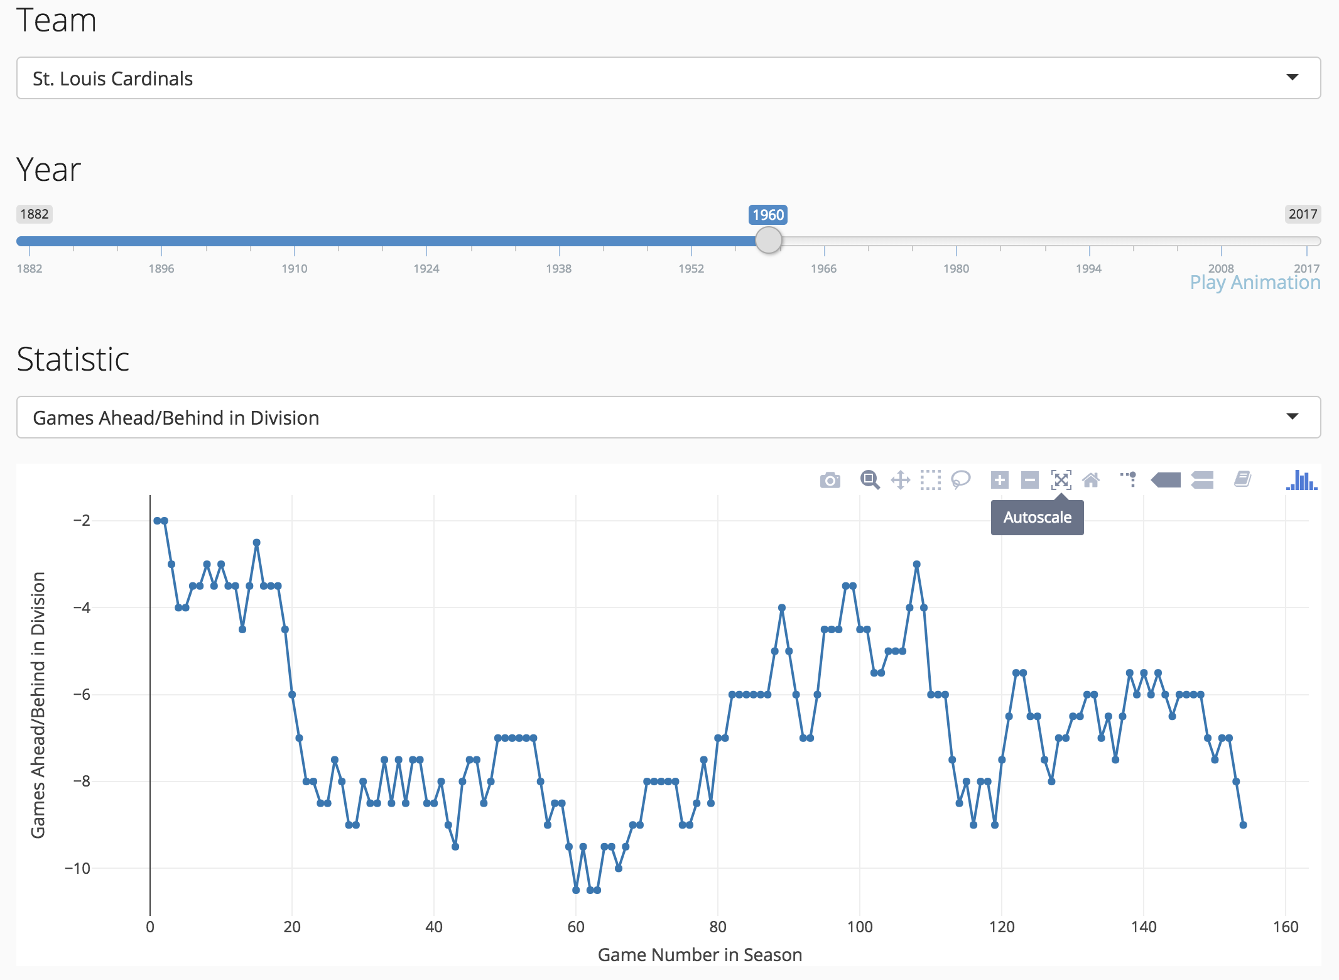Click the slider minimum label 1882 badge
Image resolution: width=1339 pixels, height=980 pixels.
tap(34, 214)
